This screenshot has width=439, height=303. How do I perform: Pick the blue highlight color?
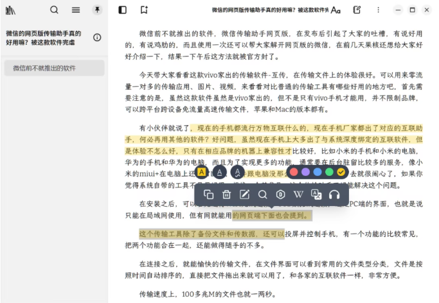318,172
